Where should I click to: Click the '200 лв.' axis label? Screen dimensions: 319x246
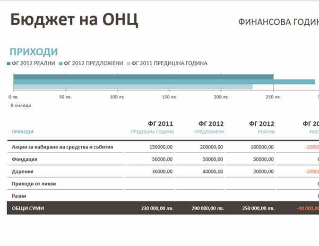pyautogui.click(x=221, y=97)
